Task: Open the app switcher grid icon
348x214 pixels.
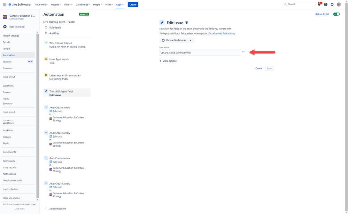Action: (x=4, y=5)
